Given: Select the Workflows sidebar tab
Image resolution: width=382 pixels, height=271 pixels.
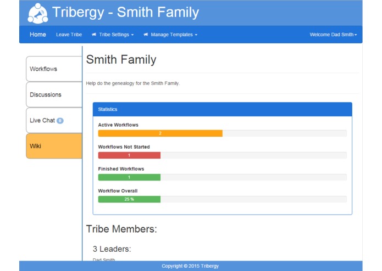Looking at the screenshot, I should pos(54,69).
